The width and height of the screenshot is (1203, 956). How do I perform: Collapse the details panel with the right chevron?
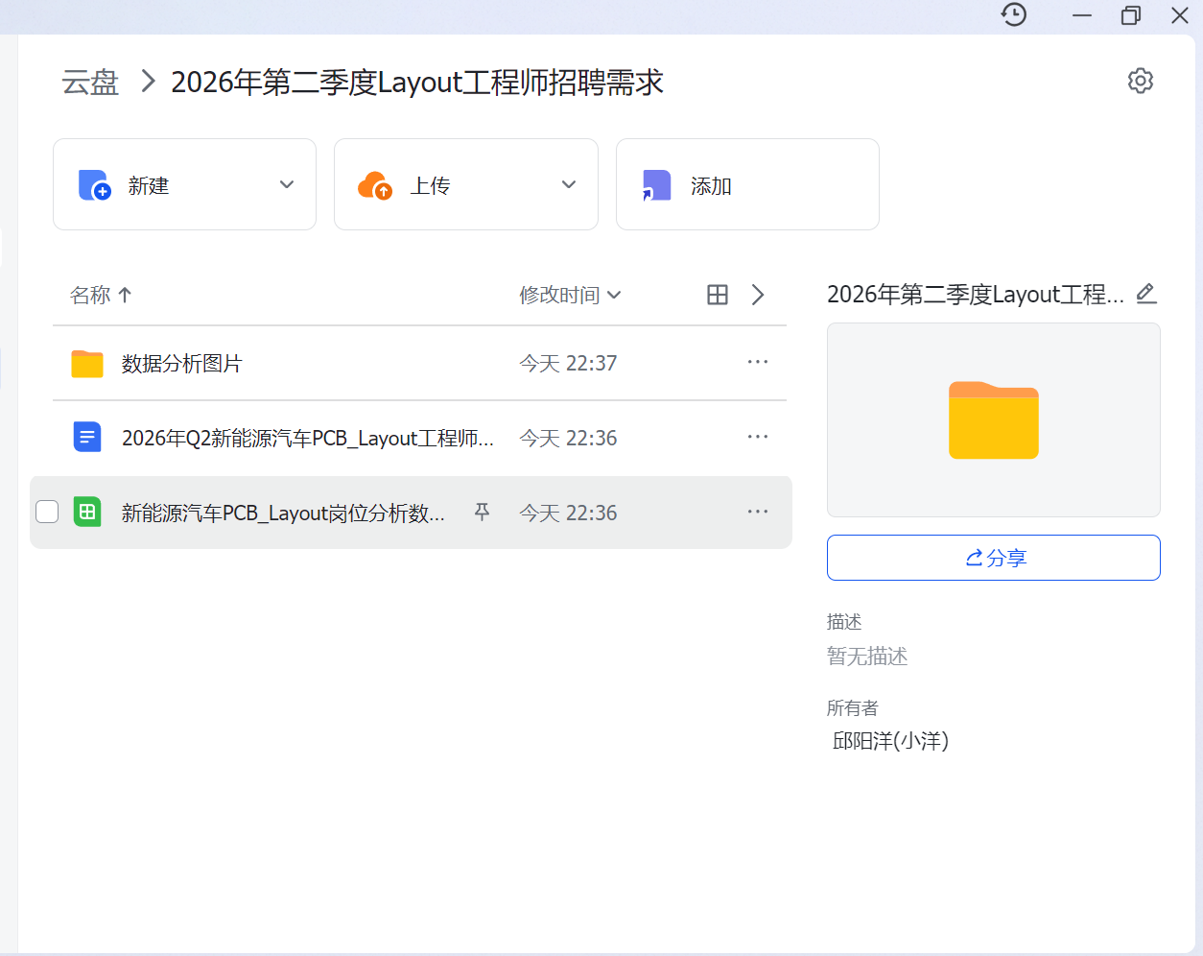point(758,295)
